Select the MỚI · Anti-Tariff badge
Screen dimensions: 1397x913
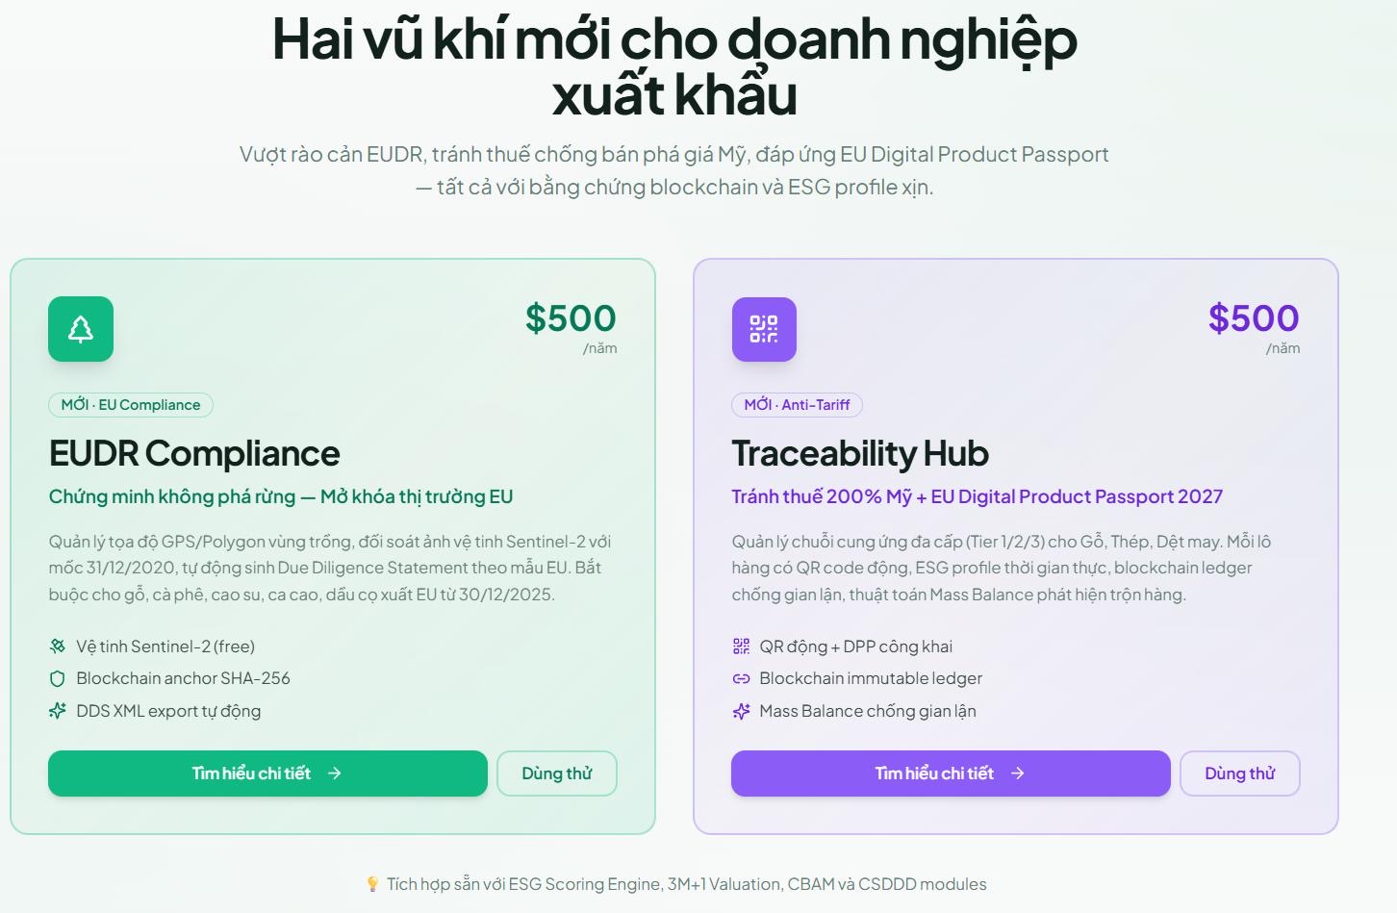(797, 404)
